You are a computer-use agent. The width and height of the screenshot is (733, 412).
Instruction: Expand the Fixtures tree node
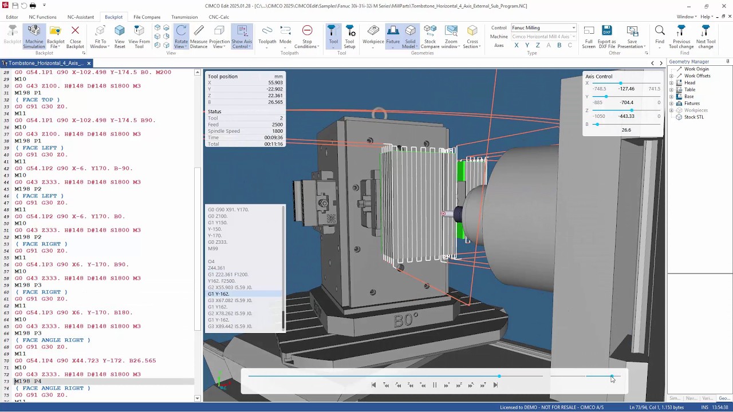point(671,104)
